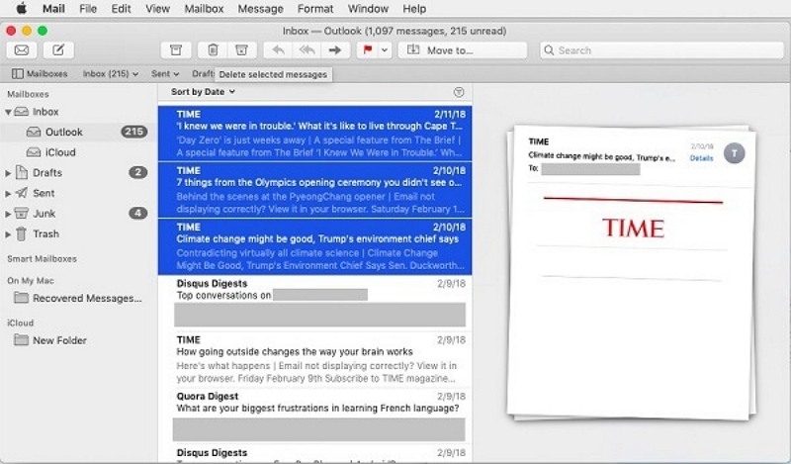Expand the Drafts mailbox triangle

pos(8,173)
